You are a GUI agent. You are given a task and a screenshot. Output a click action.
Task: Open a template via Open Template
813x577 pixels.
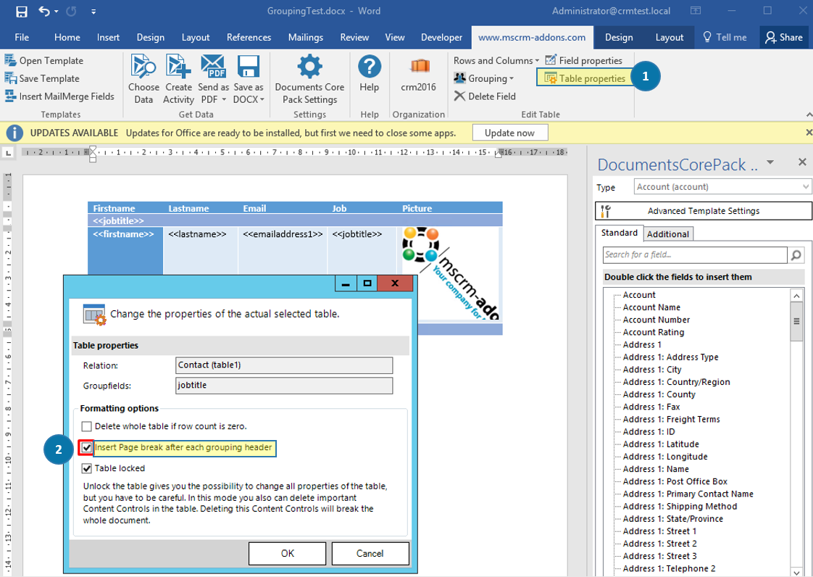[46, 60]
